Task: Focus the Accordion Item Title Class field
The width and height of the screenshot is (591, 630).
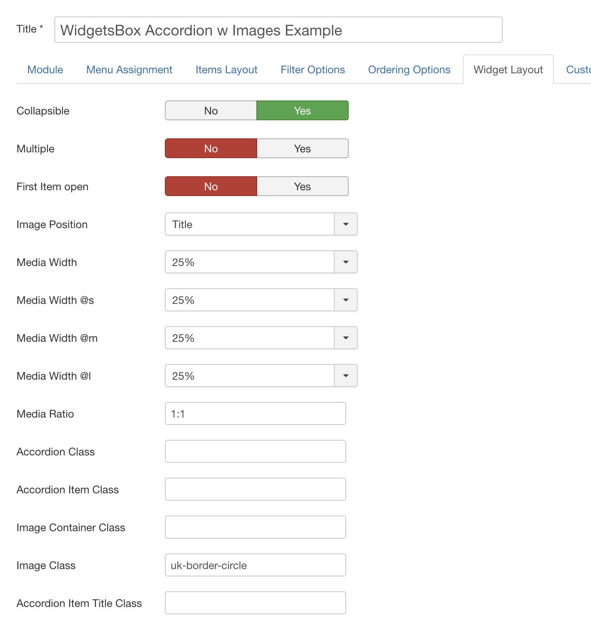Action: click(x=256, y=603)
